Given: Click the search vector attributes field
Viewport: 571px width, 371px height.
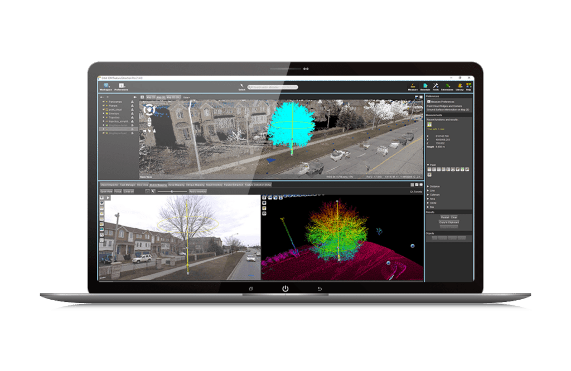Looking at the screenshot, I should pyautogui.click(x=273, y=87).
